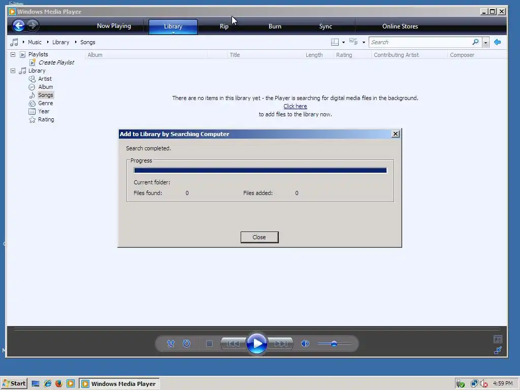
Task: Click the Library breadcrumb
Action: tap(61, 42)
